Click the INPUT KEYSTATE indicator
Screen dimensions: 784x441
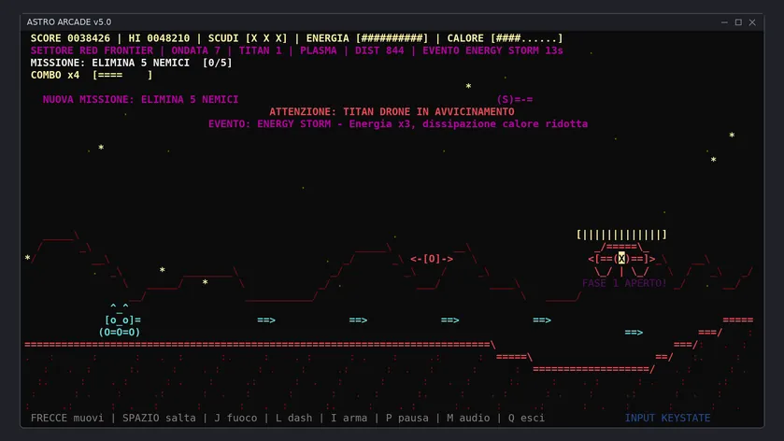(667, 418)
